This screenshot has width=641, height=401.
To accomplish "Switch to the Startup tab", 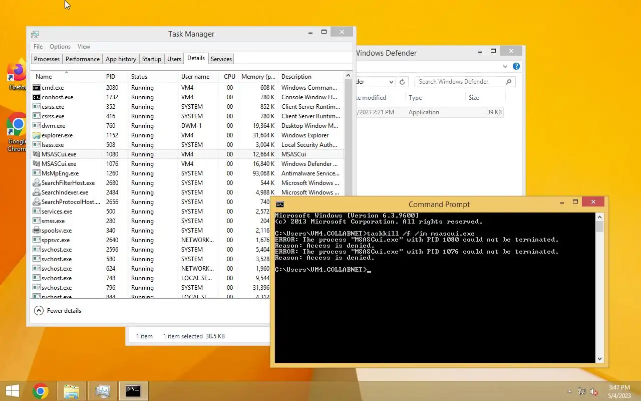I will tap(151, 59).
